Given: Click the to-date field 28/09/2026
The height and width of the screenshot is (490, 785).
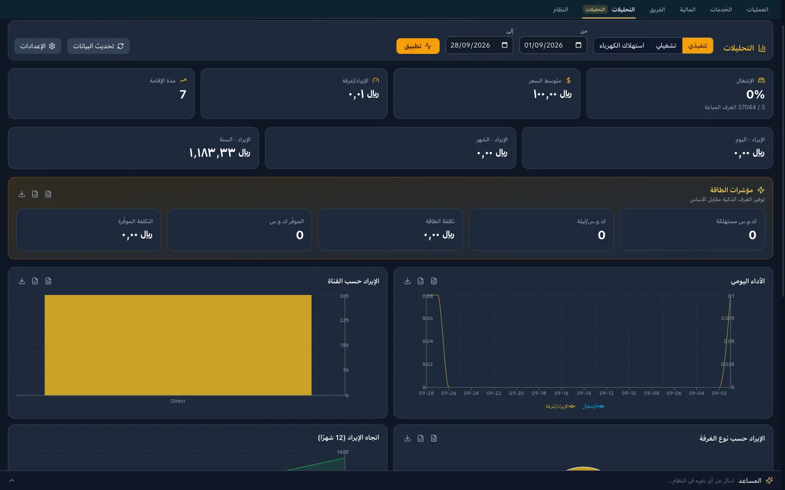Looking at the screenshot, I should click(479, 45).
